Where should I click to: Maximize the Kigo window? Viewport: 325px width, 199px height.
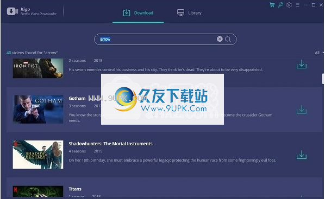click(x=314, y=5)
